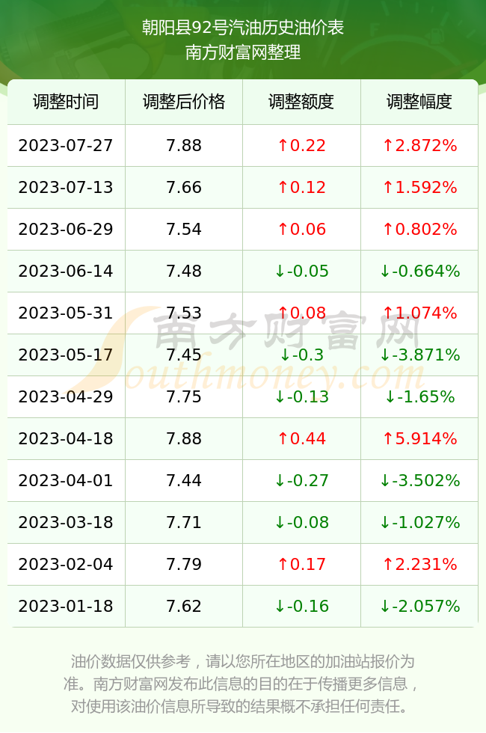Click the ↓-0.05 adjustment amount

[301, 271]
